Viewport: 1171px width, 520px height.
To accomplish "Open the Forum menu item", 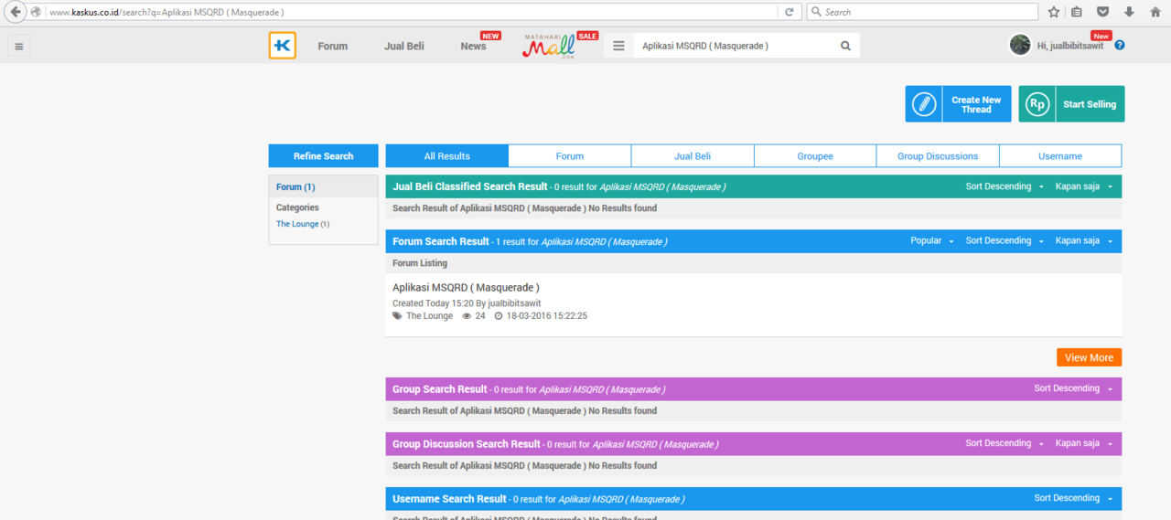I will pos(333,46).
